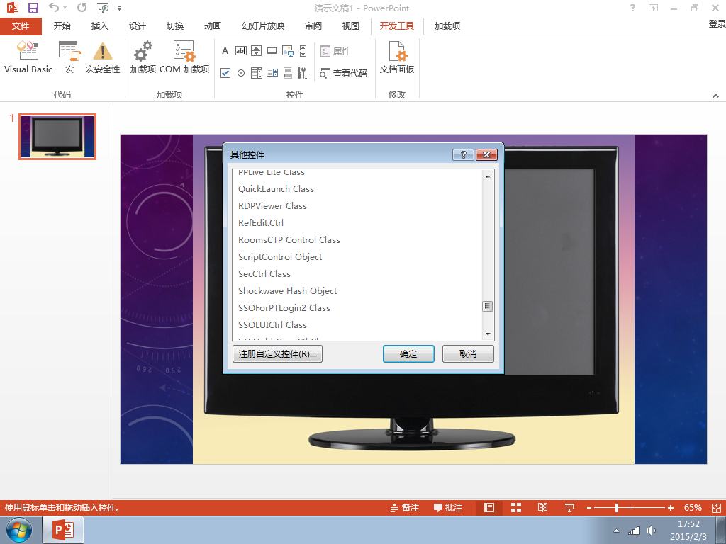Switch to Reading view
The image size is (726, 544).
[x=542, y=507]
